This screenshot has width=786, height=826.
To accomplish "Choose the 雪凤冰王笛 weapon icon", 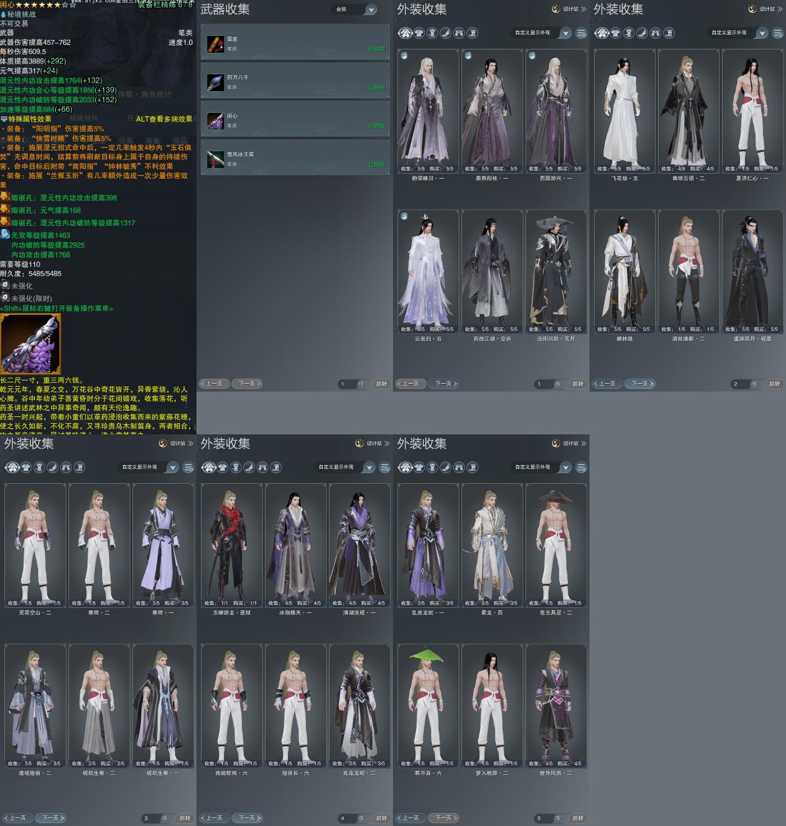I will (216, 160).
